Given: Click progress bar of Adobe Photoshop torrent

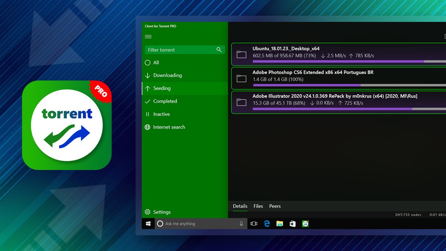Looking at the screenshot, I should (349, 85).
